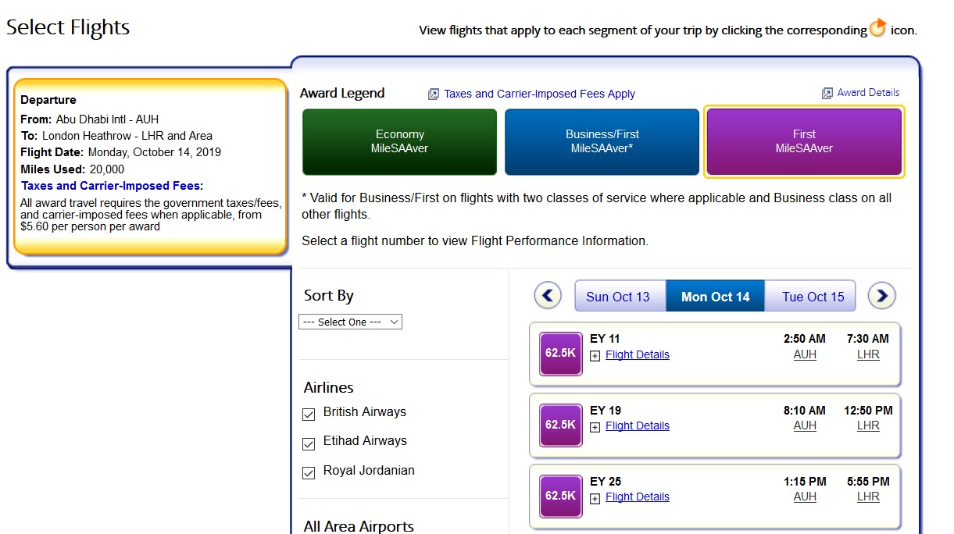The image size is (954, 534).
Task: Click the LHR airport code for EY 25
Action: coord(868,497)
